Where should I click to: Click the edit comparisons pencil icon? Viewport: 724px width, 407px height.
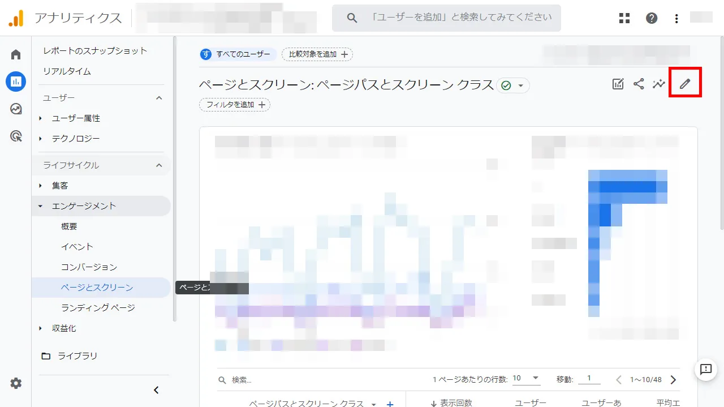(685, 83)
